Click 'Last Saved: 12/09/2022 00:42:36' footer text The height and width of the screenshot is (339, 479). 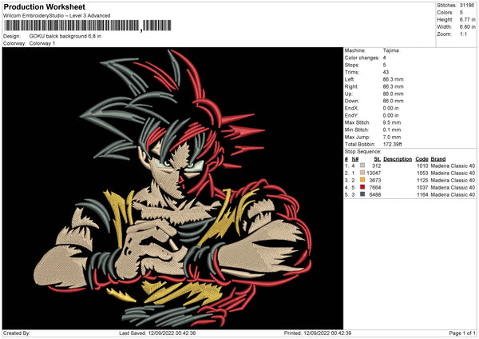pos(157,333)
